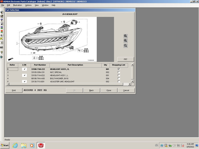Click the parts list scroll-down arrow

132,81
